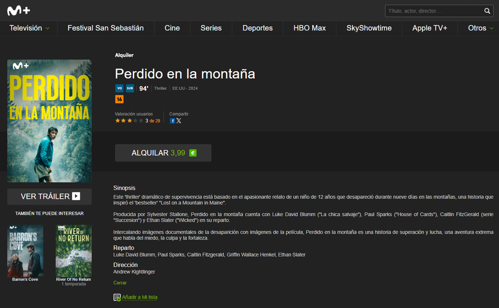The width and height of the screenshot is (499, 308).
Task: Open the Barron's Cove thumbnail
Action: [x=25, y=251]
